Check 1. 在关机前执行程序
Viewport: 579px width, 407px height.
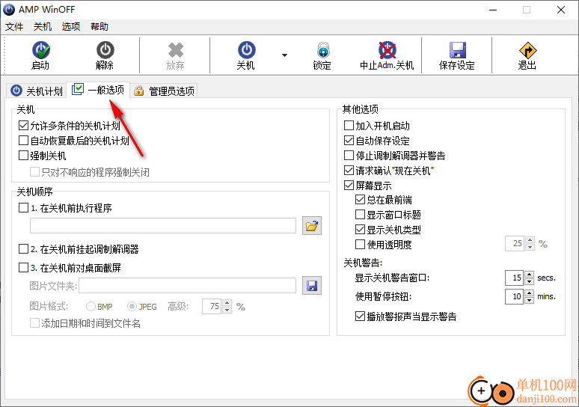point(23,207)
